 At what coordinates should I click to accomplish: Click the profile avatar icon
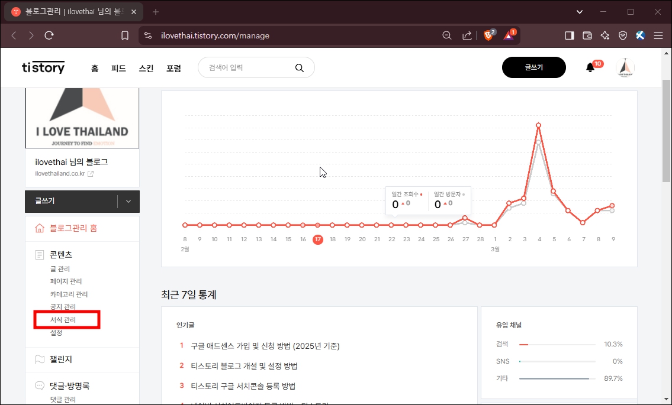(x=625, y=67)
